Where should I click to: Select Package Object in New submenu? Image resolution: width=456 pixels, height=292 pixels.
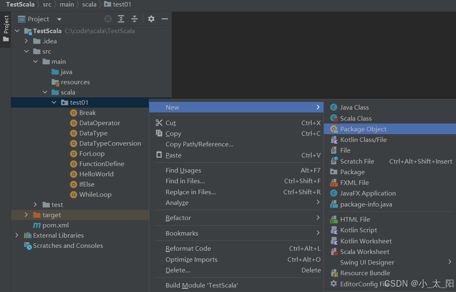390,129
